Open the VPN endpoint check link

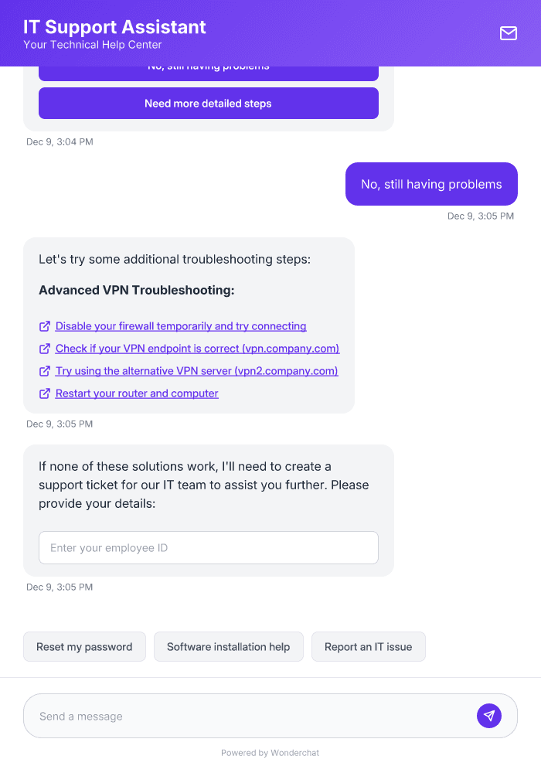click(197, 348)
